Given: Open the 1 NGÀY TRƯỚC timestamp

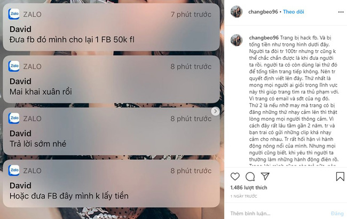Looking at the screenshot, I should tap(243, 196).
